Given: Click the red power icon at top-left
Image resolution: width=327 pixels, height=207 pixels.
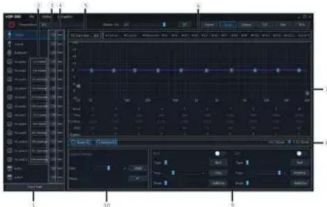Looking at the screenshot, I should (x=12, y=24).
